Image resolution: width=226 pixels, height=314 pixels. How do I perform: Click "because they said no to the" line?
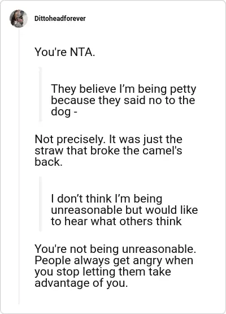click(123, 100)
